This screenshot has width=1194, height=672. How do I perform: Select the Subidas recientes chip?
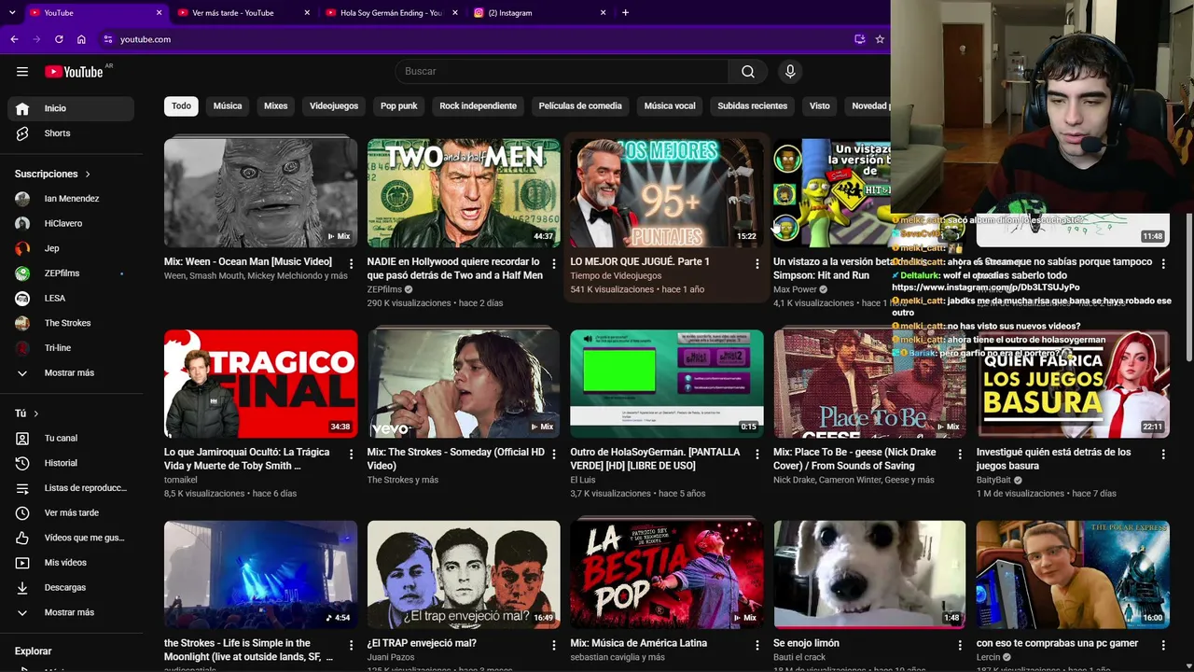click(x=753, y=106)
